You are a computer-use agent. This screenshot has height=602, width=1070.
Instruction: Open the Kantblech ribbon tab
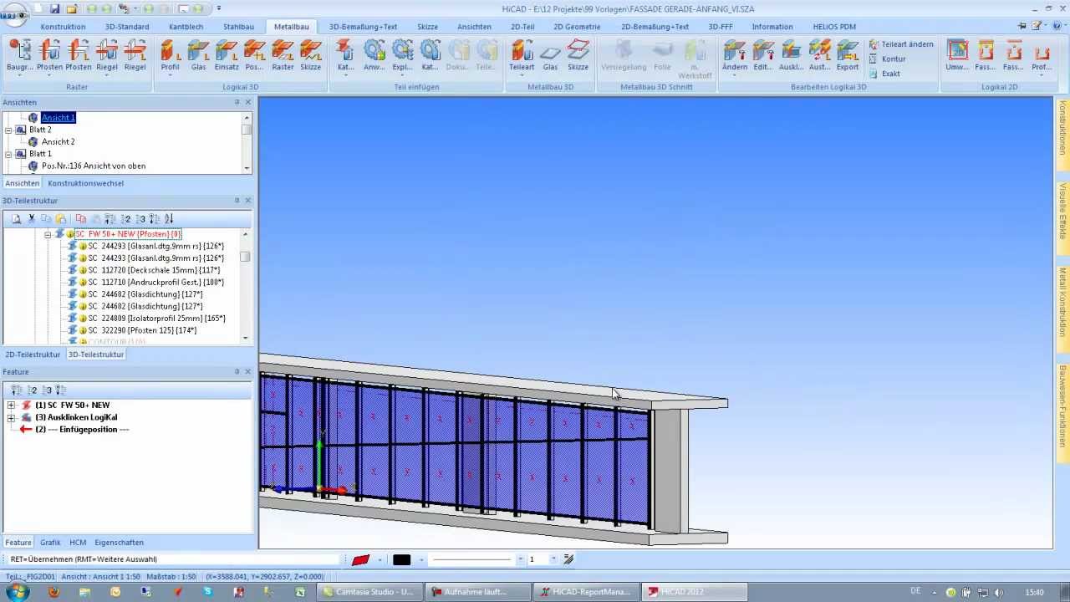[186, 27]
